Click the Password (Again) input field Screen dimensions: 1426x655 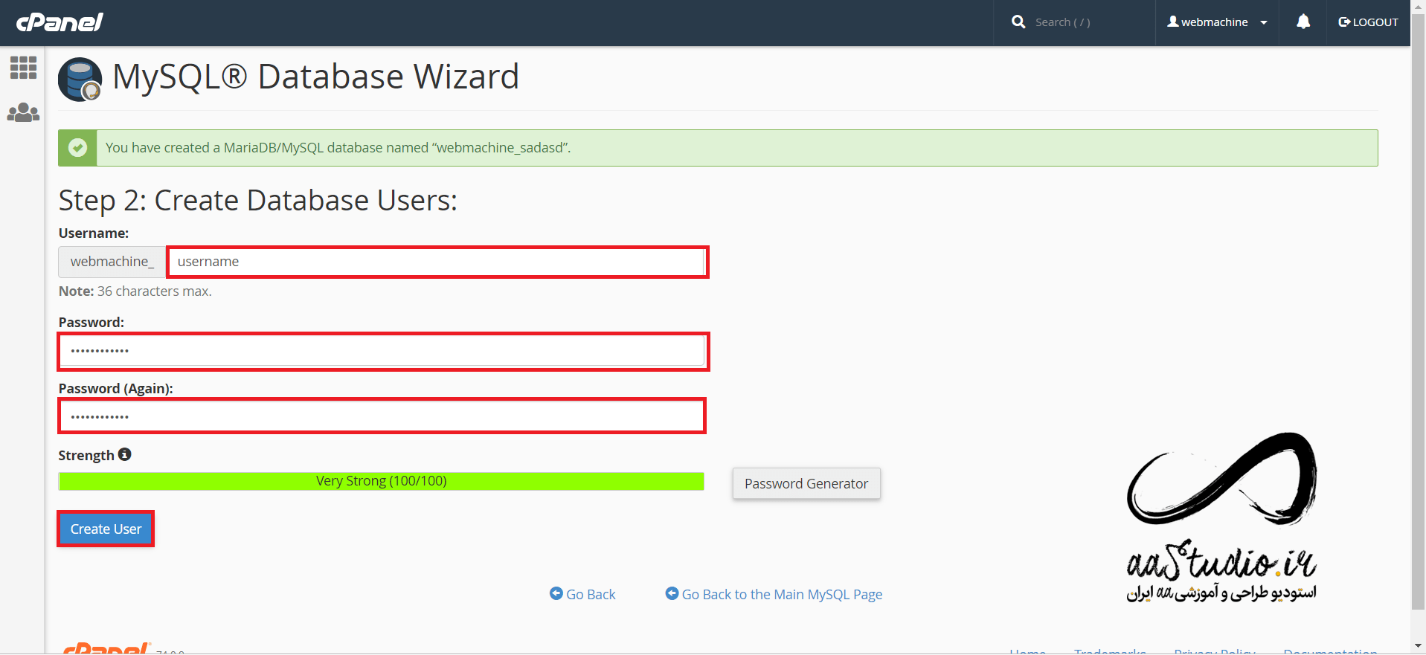click(x=382, y=416)
